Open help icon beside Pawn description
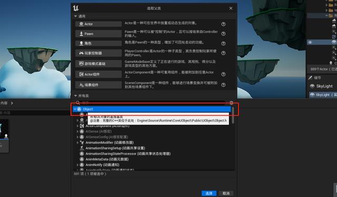The width and height of the screenshot is (337, 197). [x=223, y=34]
